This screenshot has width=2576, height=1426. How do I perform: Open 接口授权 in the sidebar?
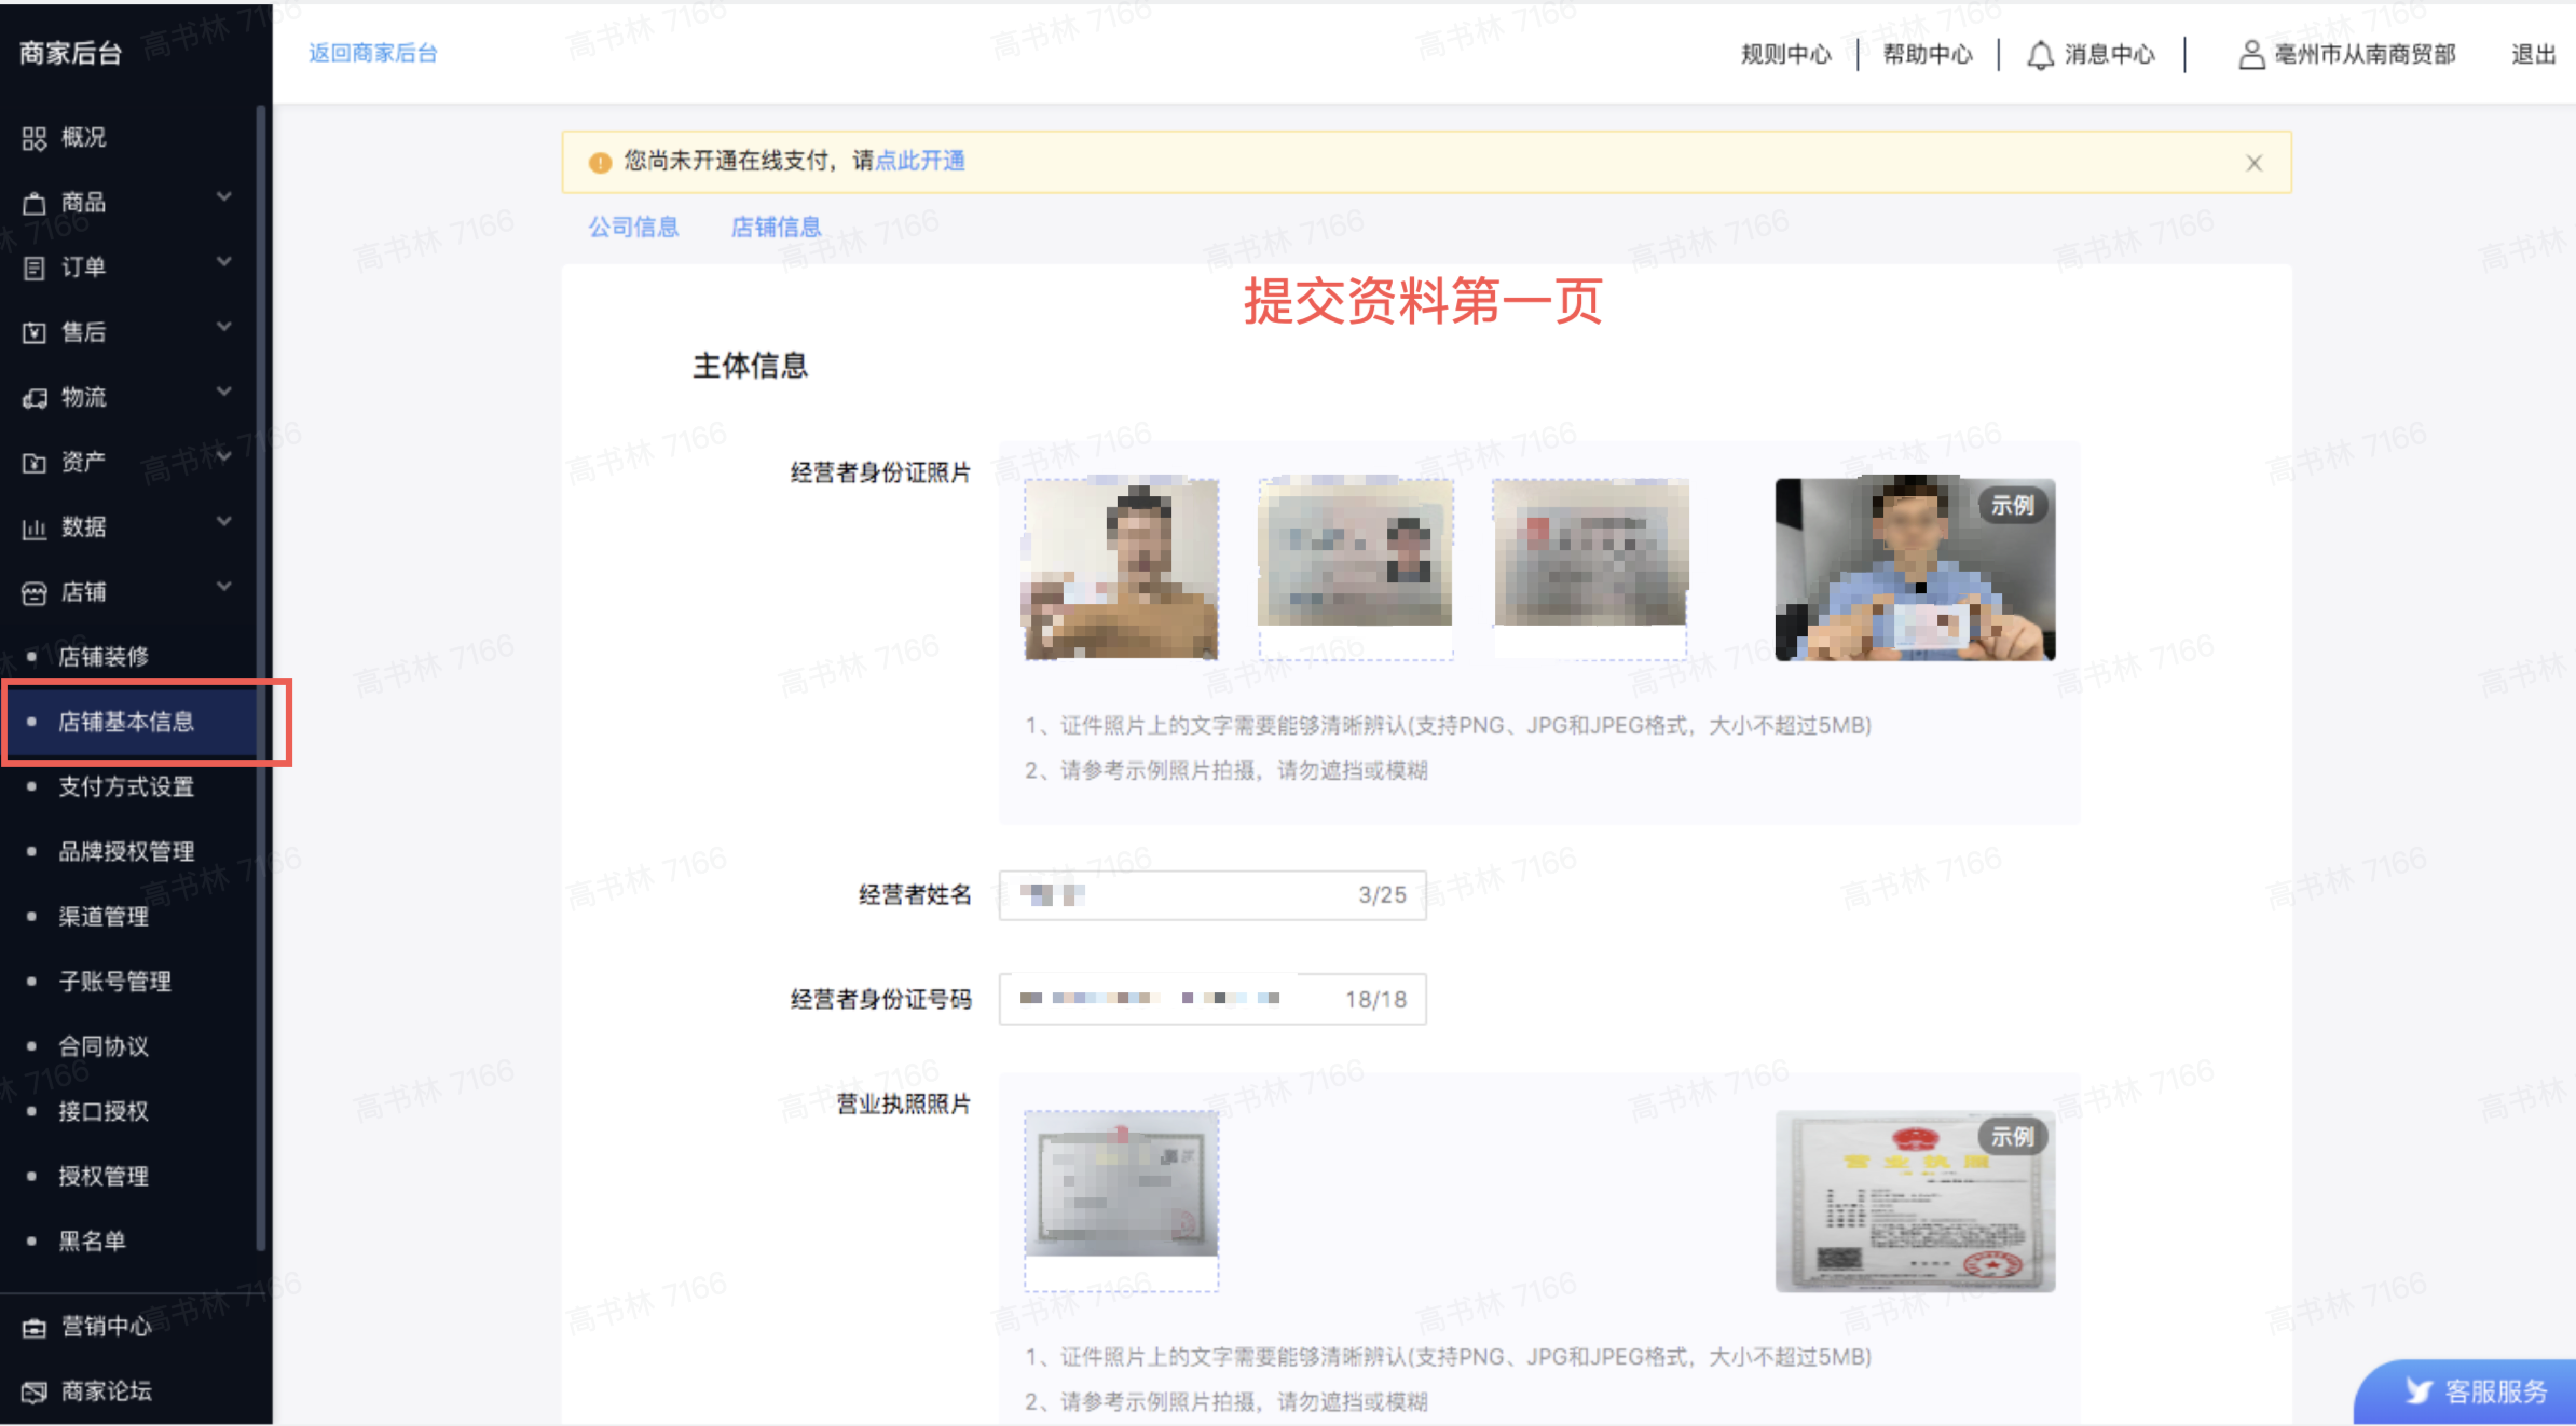pos(103,1112)
